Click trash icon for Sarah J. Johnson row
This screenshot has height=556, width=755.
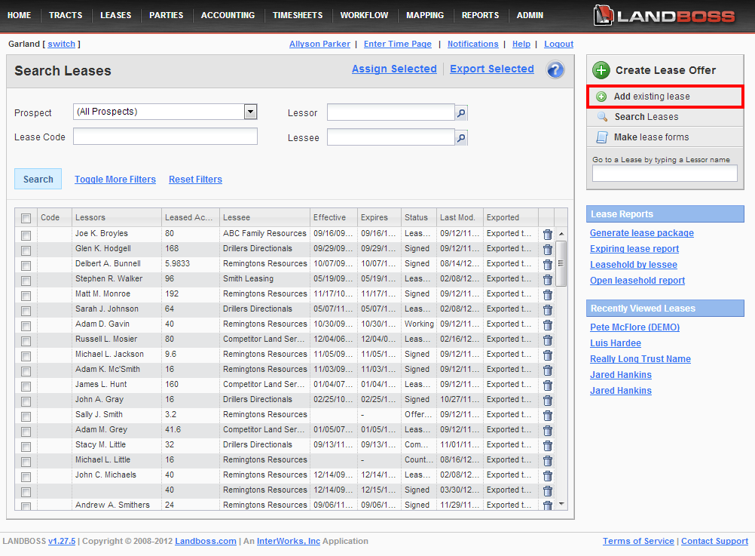548,310
